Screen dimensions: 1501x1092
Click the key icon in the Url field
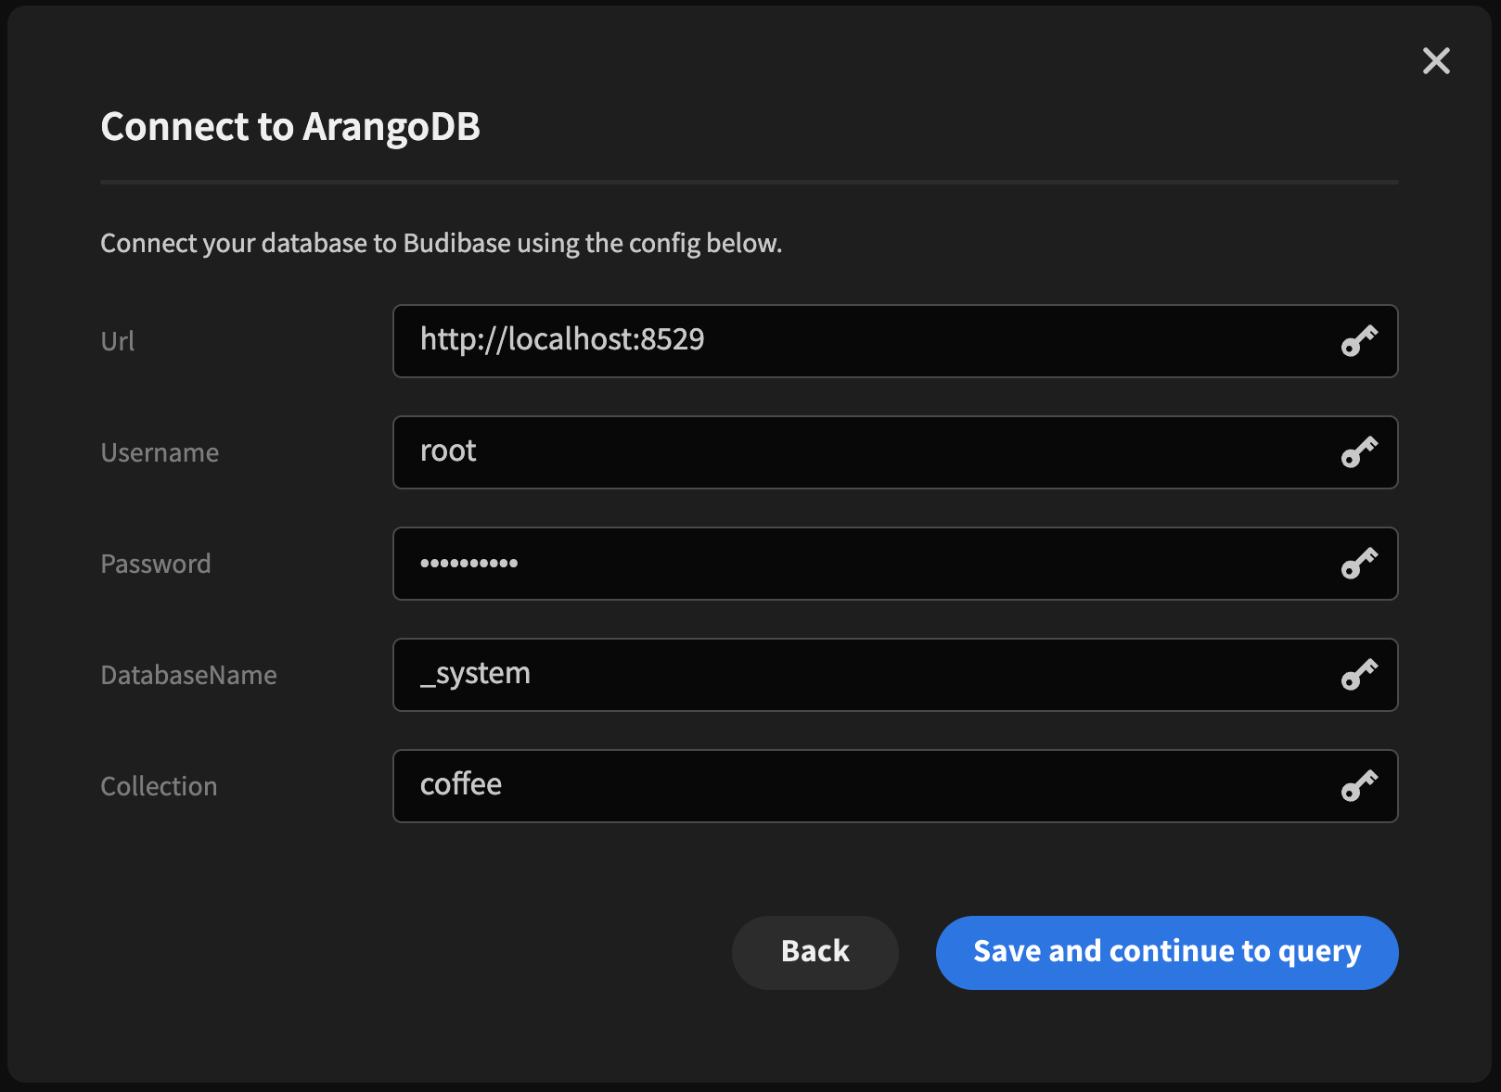[1359, 341]
